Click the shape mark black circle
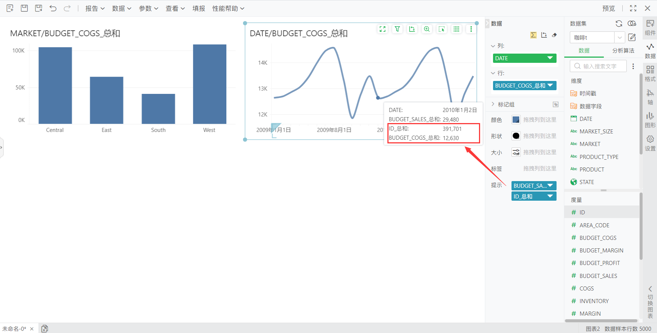Viewport: 657px width, 333px height. (x=516, y=136)
